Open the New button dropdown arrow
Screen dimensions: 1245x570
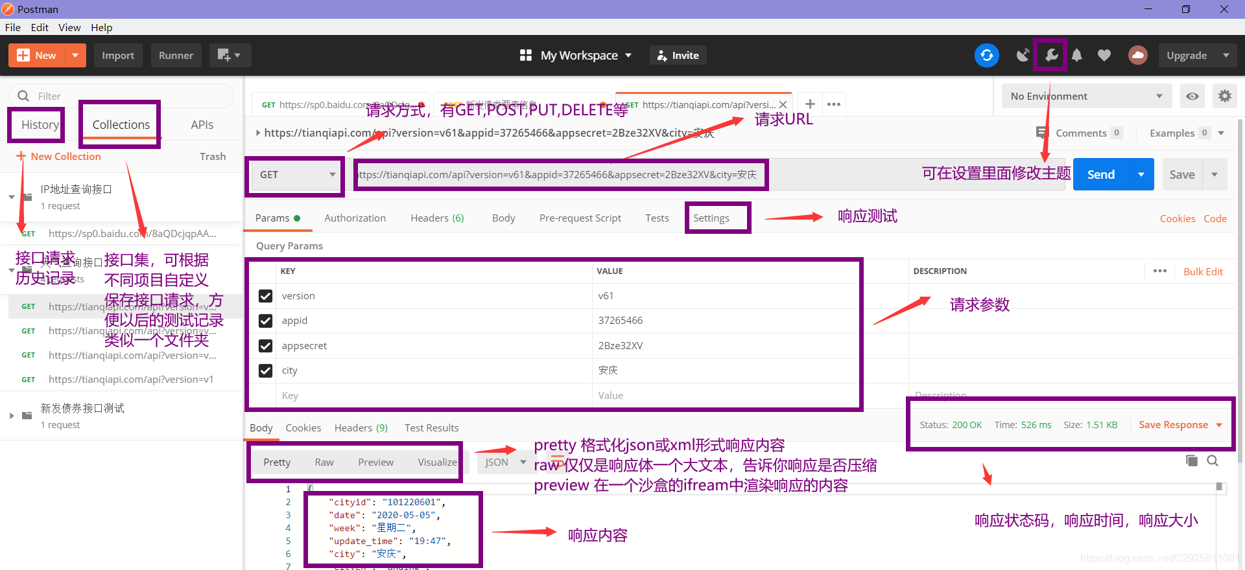pyautogui.click(x=75, y=55)
